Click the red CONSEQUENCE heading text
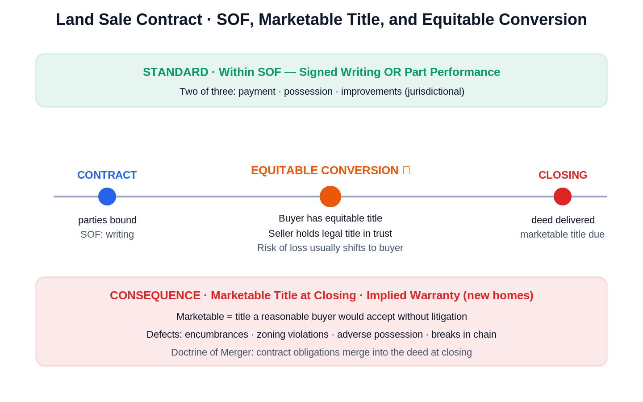643x402 pixels. pyautogui.click(x=321, y=295)
